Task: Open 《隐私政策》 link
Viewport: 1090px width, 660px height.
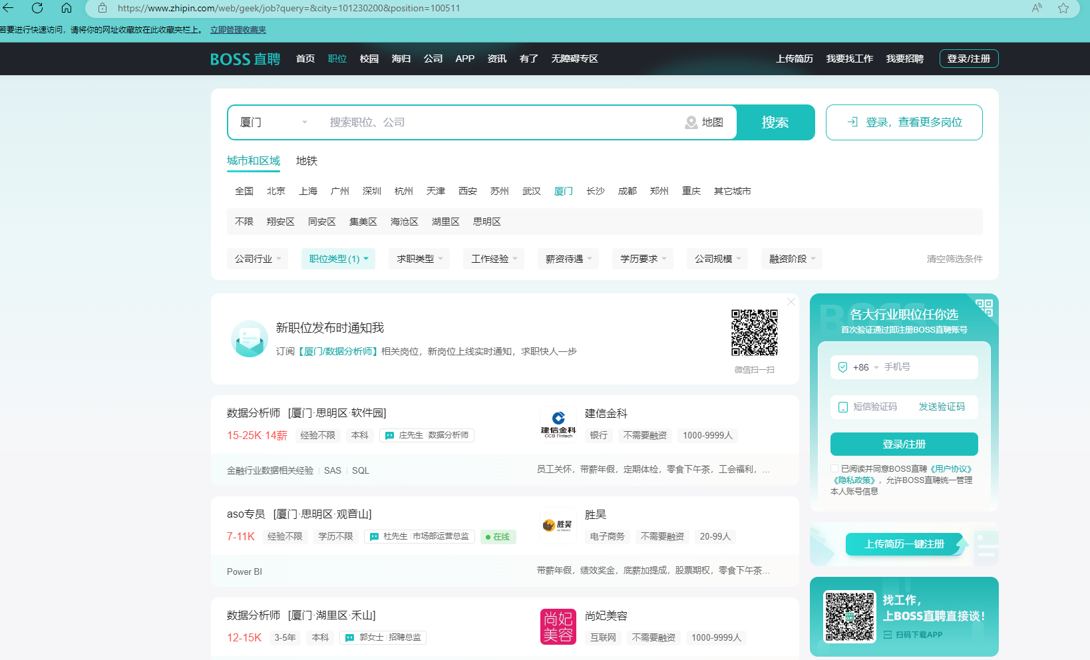Action: (x=854, y=480)
